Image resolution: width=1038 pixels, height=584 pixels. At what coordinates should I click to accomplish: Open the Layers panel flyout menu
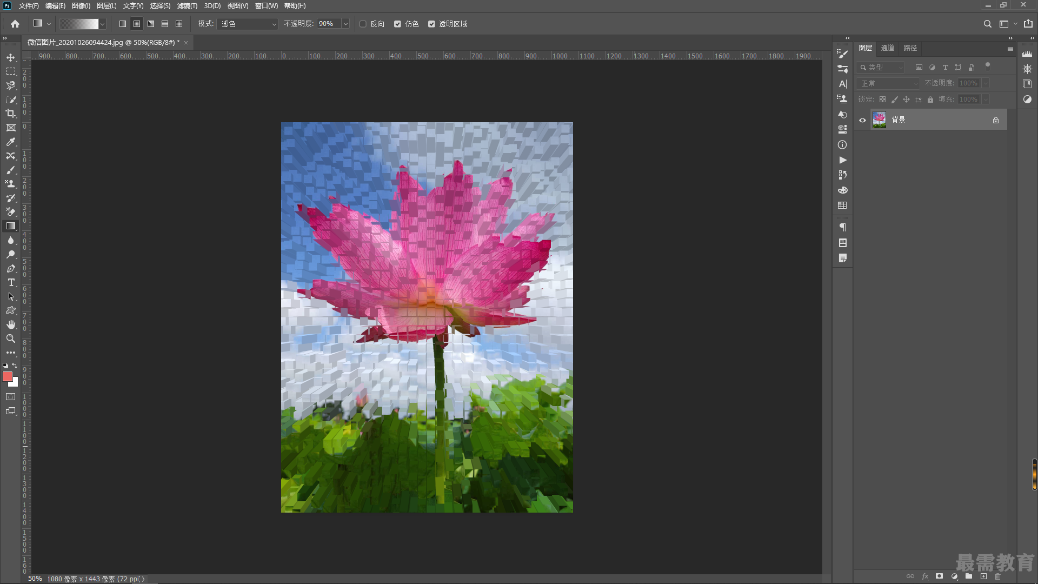pos(1010,49)
